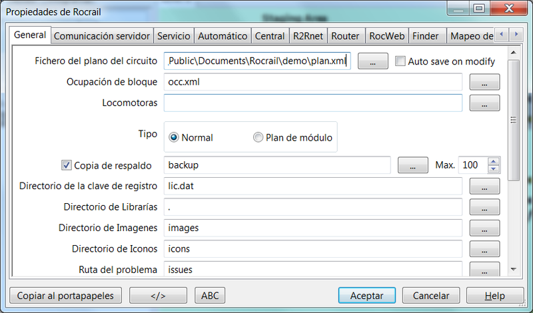Open the Mapeo de tab
533x313 pixels.
click(471, 36)
